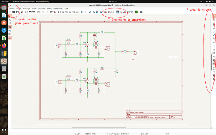This screenshot has height=135, width=216.
Task: Open the scripting console
Action: [141, 12]
